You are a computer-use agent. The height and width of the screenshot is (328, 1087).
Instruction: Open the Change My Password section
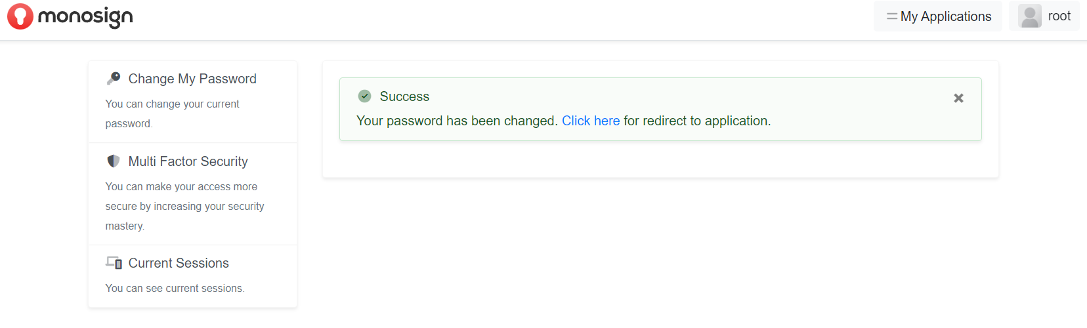click(x=192, y=79)
